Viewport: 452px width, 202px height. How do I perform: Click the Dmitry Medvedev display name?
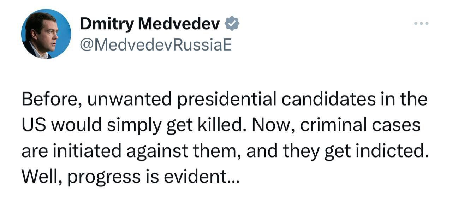[x=150, y=24]
